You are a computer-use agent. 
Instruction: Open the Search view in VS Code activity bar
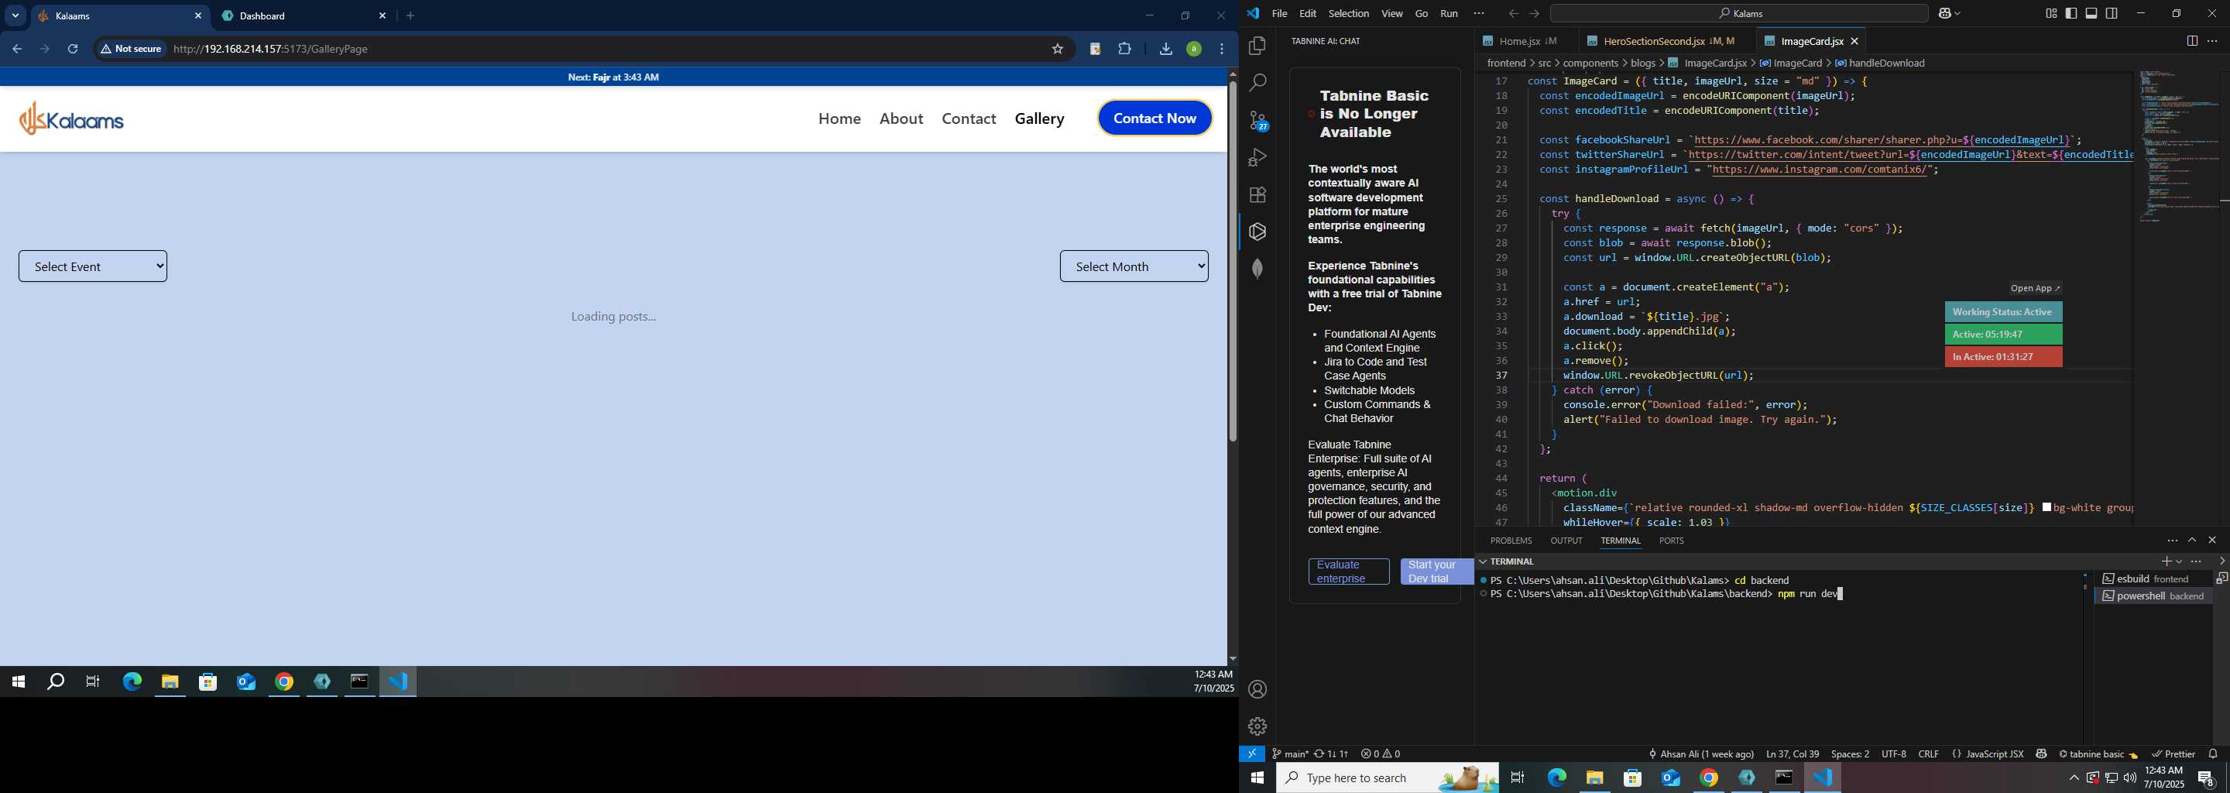coord(1257,83)
